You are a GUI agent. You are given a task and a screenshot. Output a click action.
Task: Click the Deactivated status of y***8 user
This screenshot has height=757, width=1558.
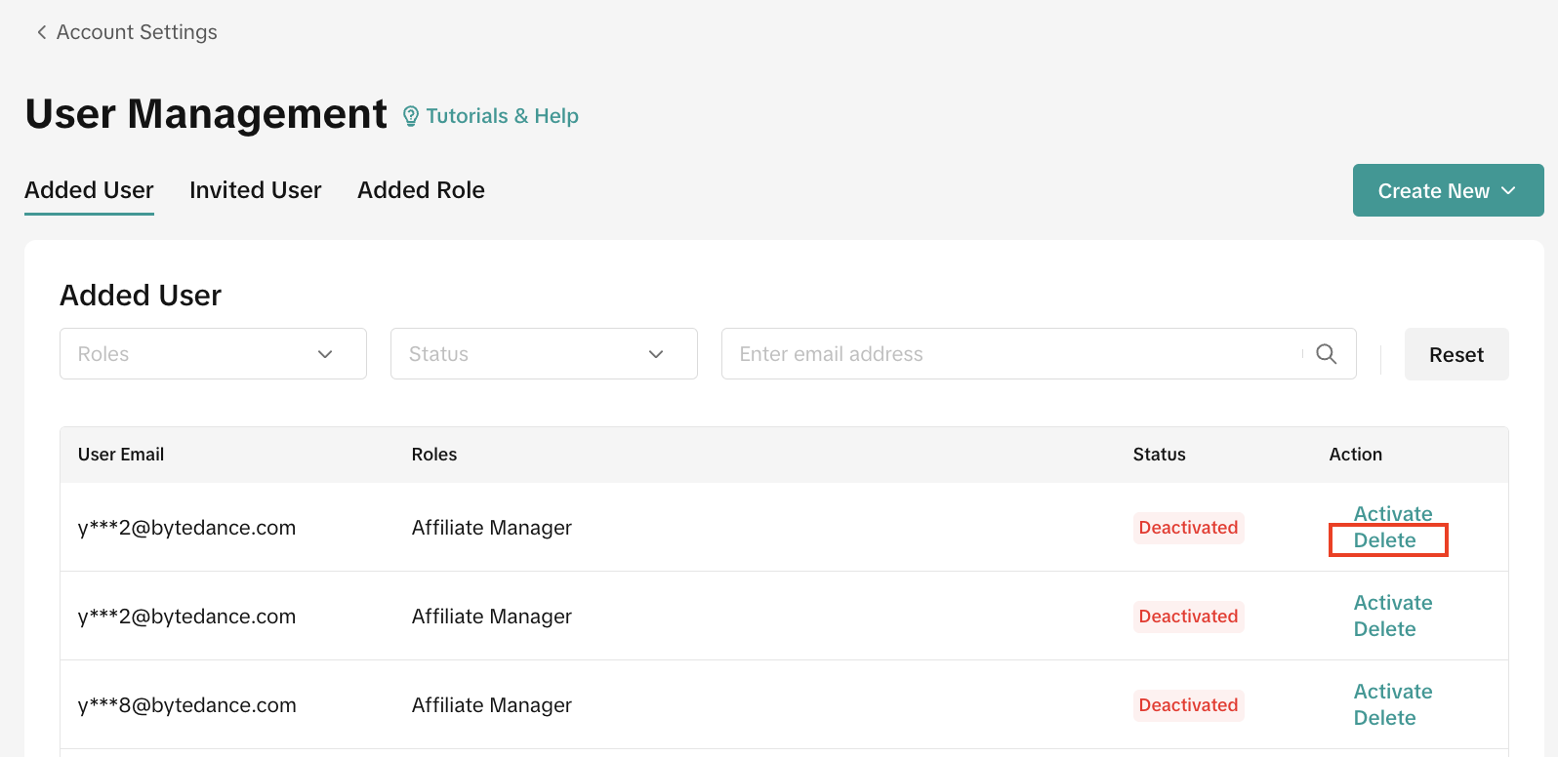(x=1188, y=705)
